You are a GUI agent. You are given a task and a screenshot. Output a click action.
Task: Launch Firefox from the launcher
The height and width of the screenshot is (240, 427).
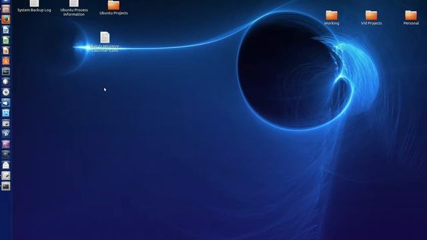tap(6, 19)
